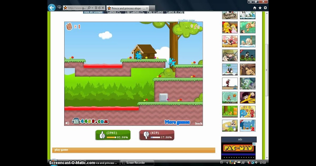Click More games in the game

click(177, 122)
